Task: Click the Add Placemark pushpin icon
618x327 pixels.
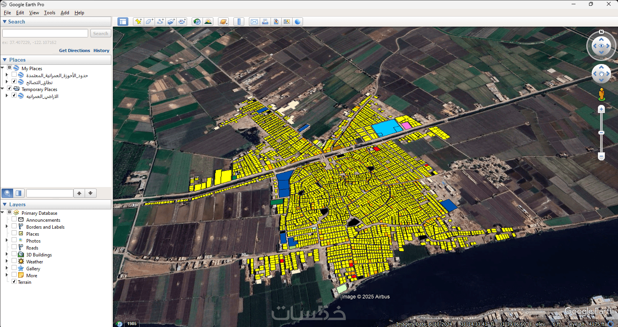Action: coord(138,22)
